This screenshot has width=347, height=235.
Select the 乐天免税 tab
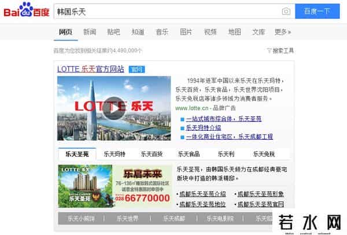point(264,154)
